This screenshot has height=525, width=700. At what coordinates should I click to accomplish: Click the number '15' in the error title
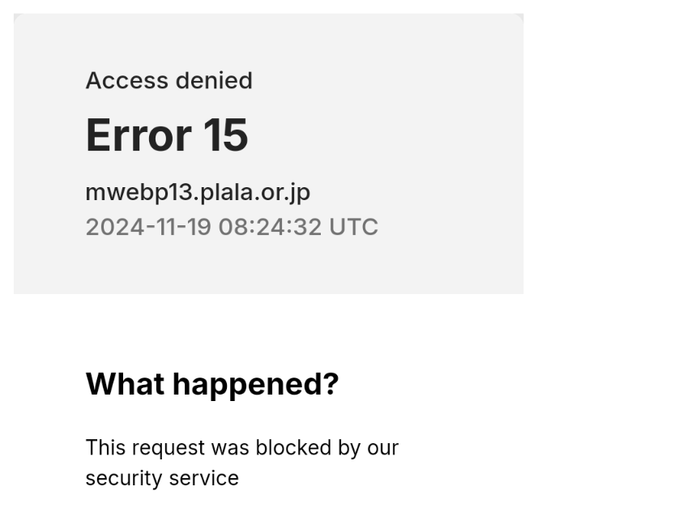[225, 134]
